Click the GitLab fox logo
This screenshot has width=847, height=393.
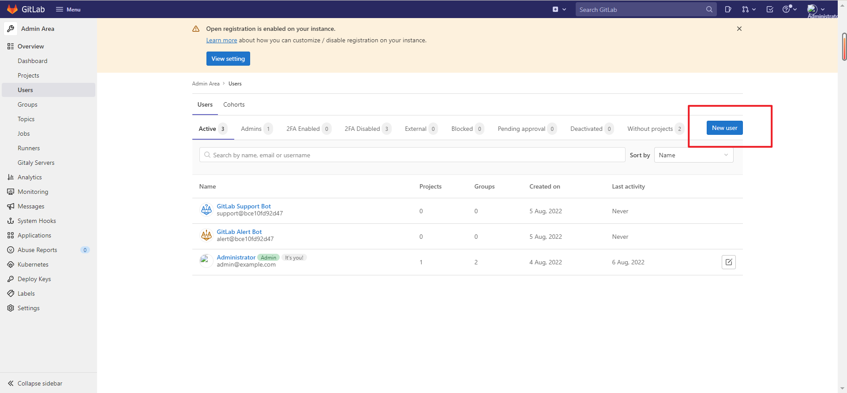12,9
